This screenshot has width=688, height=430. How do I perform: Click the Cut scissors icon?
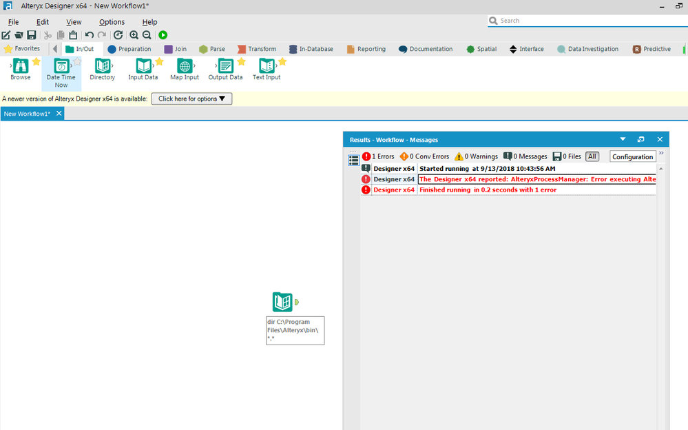click(x=48, y=35)
